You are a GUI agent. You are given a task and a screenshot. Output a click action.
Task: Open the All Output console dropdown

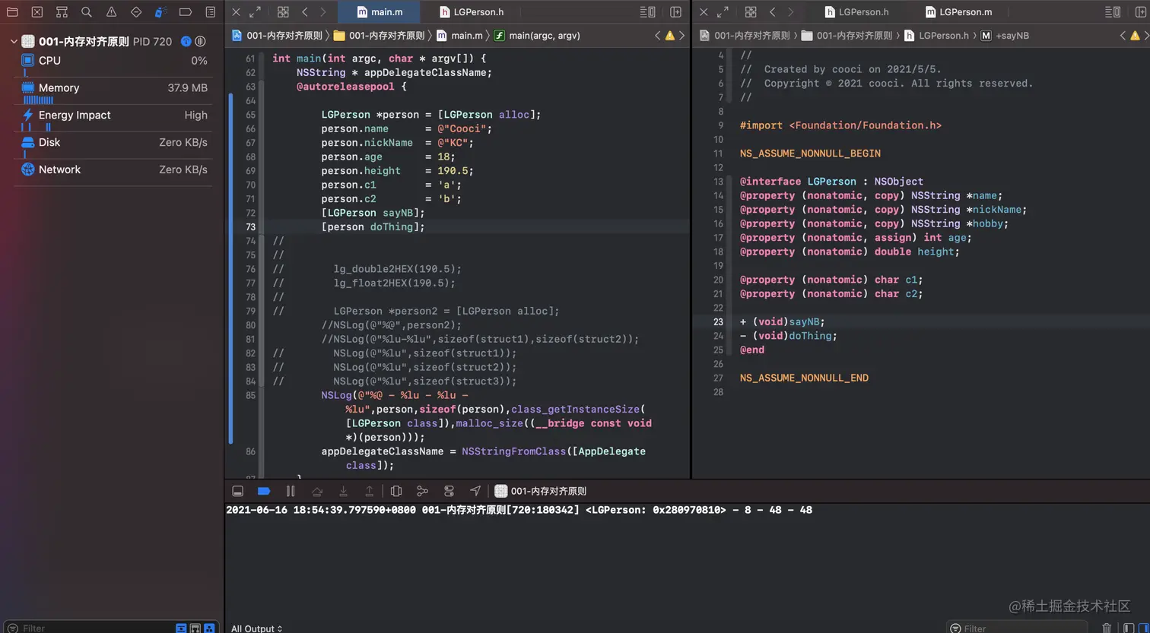pyautogui.click(x=257, y=628)
